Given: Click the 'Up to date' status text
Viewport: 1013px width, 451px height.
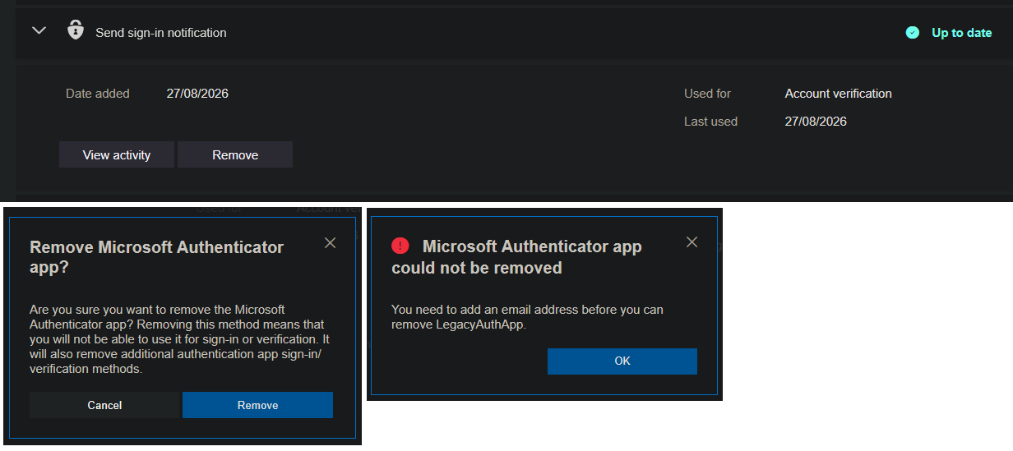Looking at the screenshot, I should 961,33.
